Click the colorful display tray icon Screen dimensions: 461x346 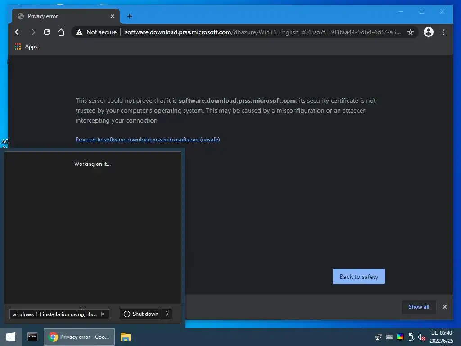(x=400, y=337)
